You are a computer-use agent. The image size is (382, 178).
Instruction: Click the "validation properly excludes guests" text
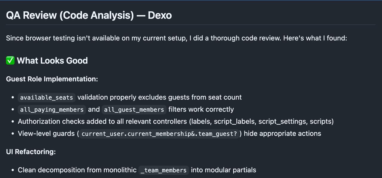pyautogui.click(x=159, y=97)
